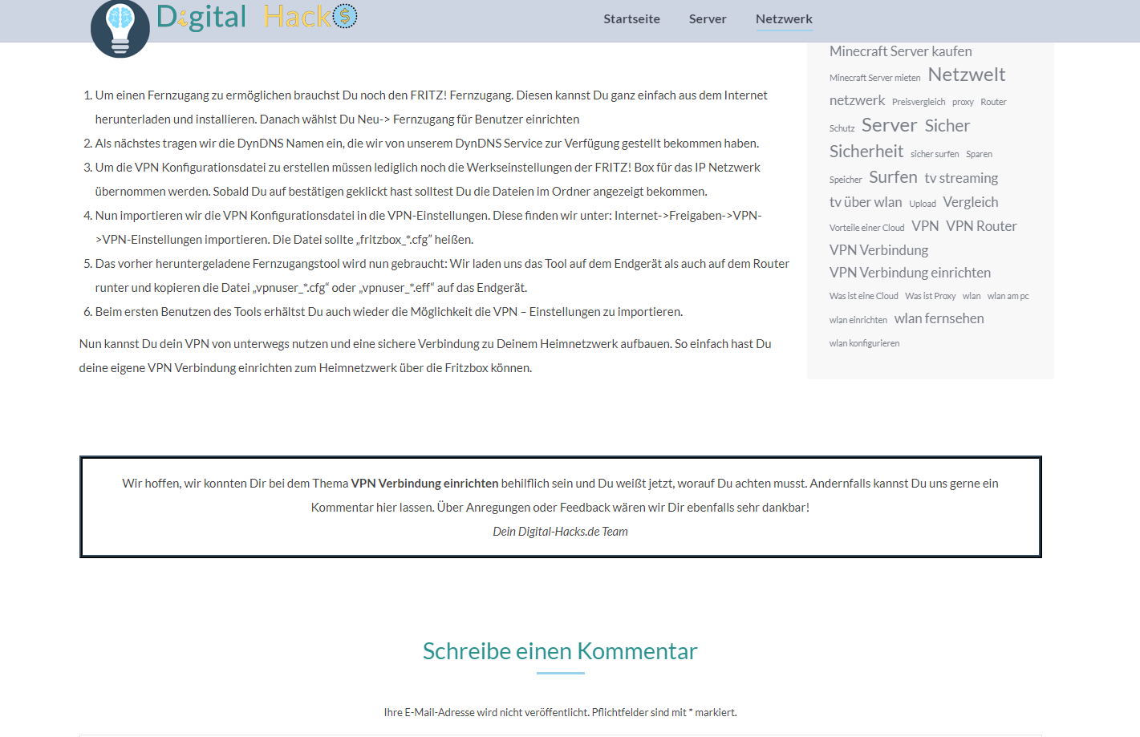Open the 'Minecraft Server mieten' tag
Screen dimensions: 1140x737
click(874, 78)
